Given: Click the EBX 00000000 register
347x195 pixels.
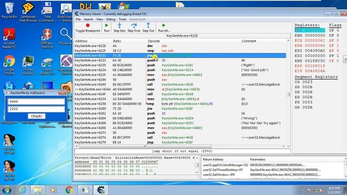Looking at the screenshot, I should (310, 35).
